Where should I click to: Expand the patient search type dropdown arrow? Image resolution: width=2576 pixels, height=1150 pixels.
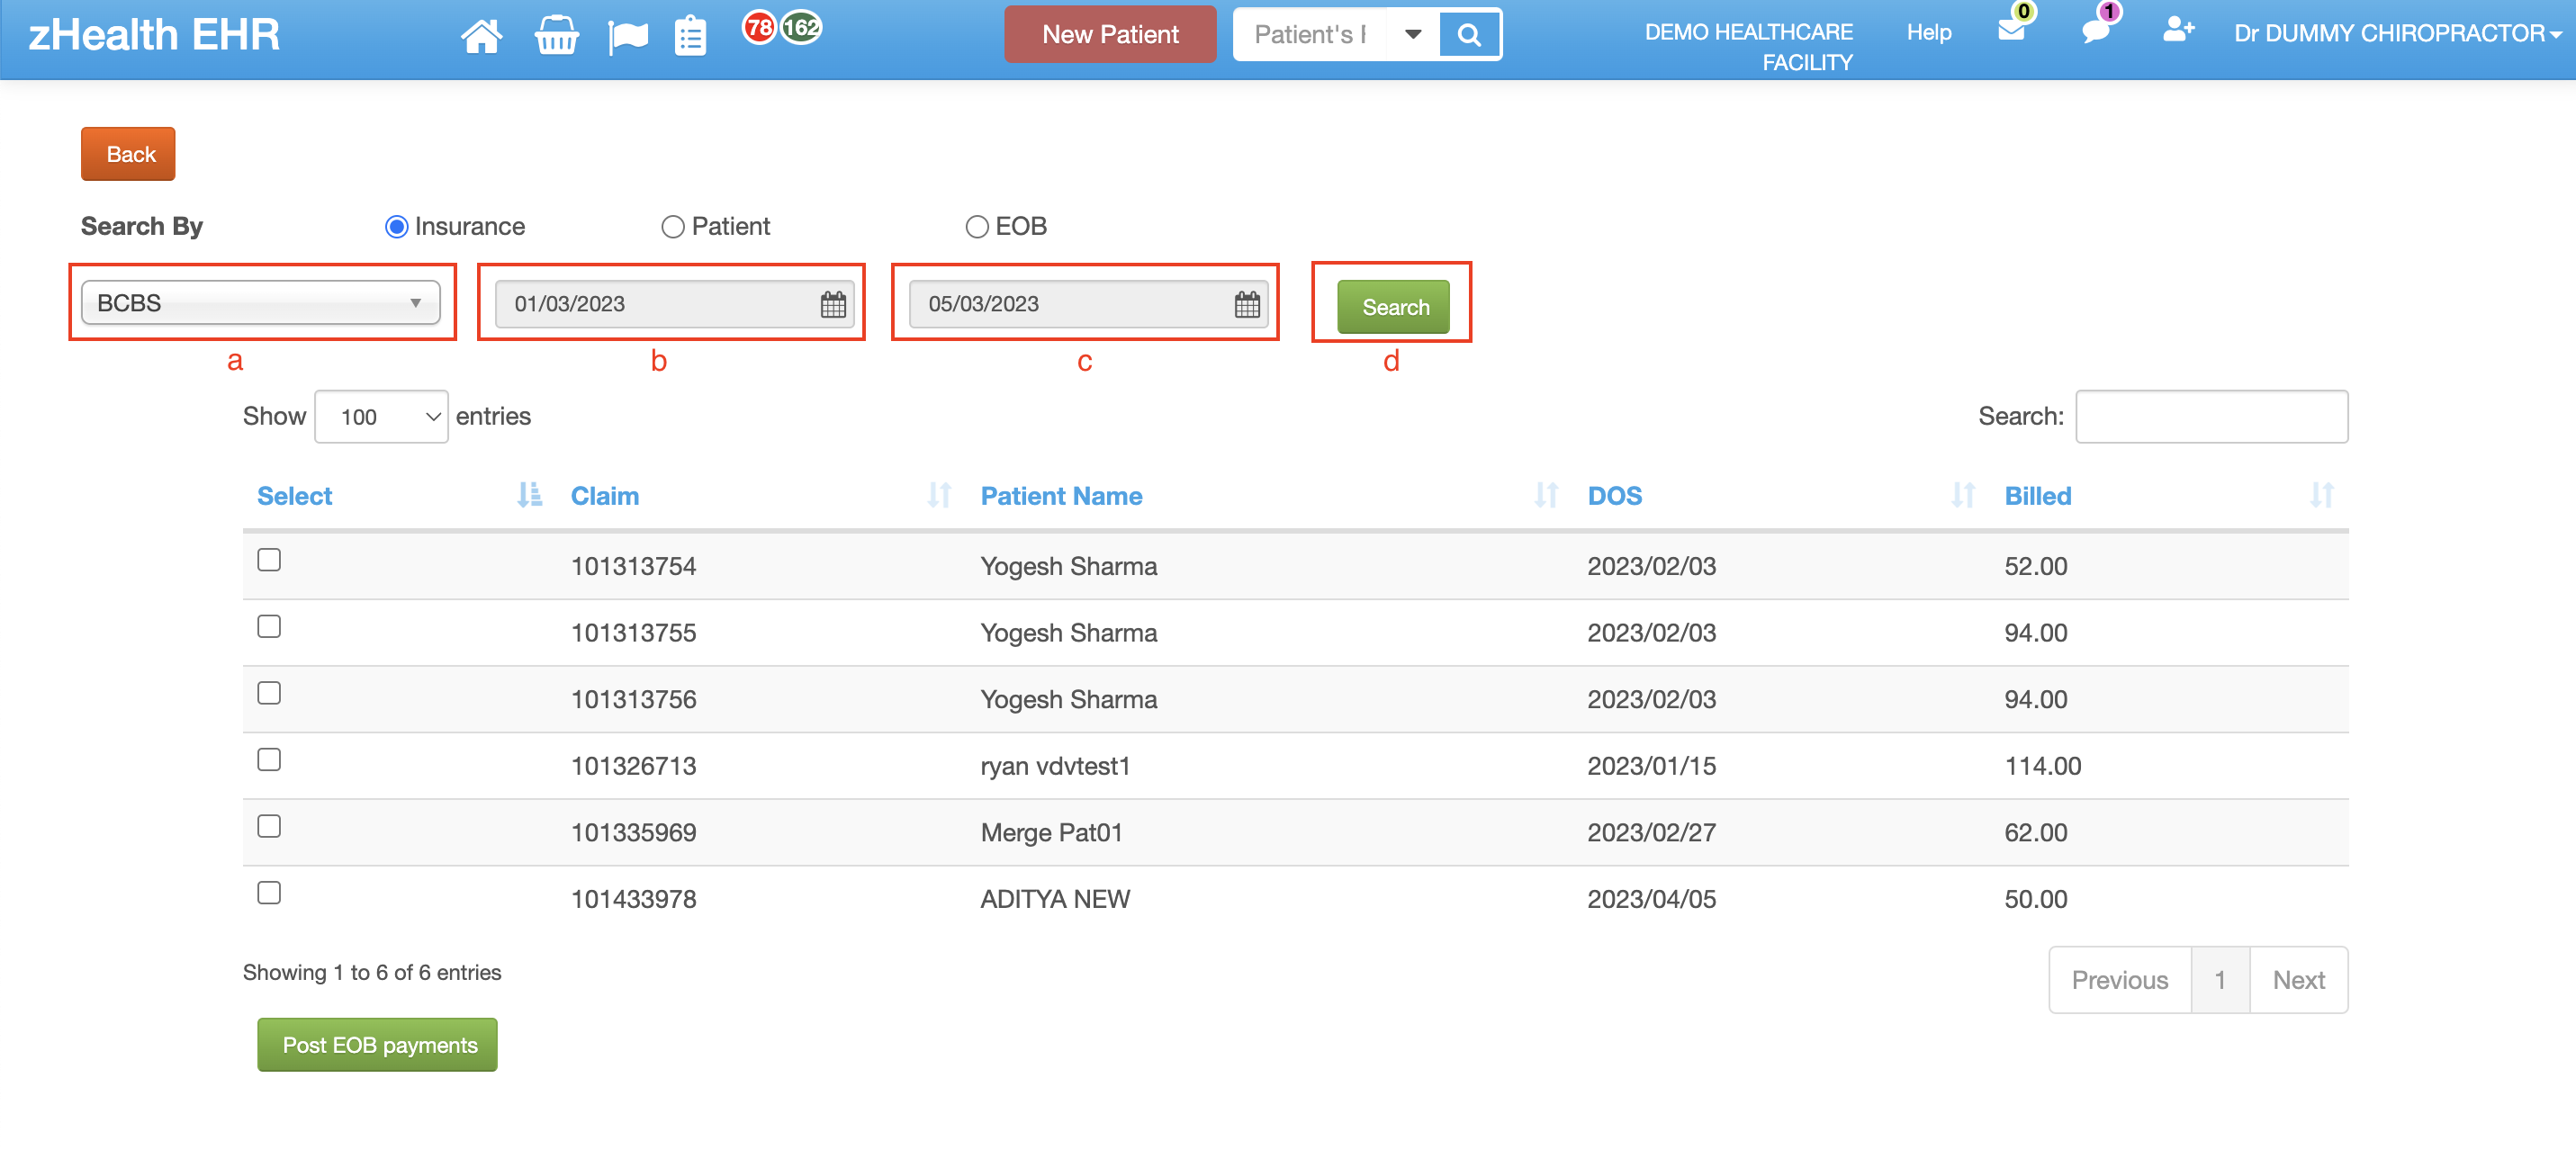click(1413, 35)
